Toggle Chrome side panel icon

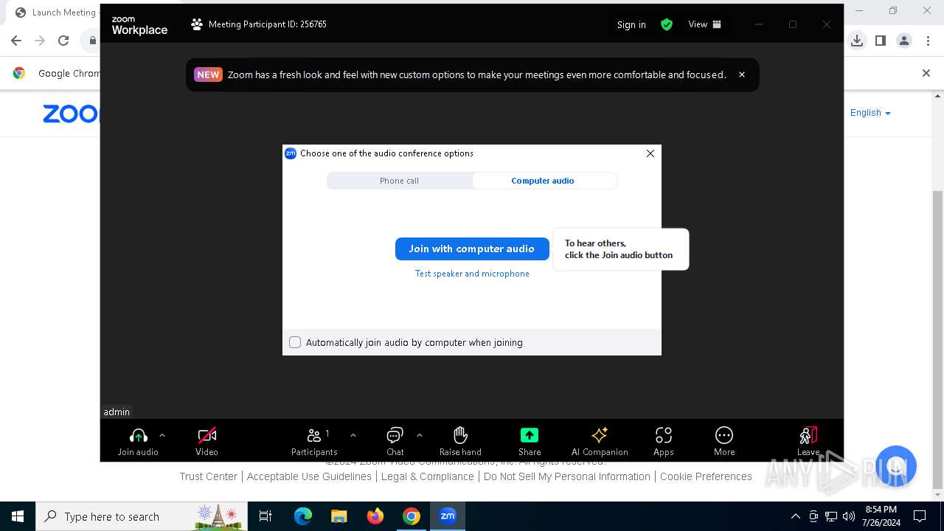pyautogui.click(x=881, y=41)
